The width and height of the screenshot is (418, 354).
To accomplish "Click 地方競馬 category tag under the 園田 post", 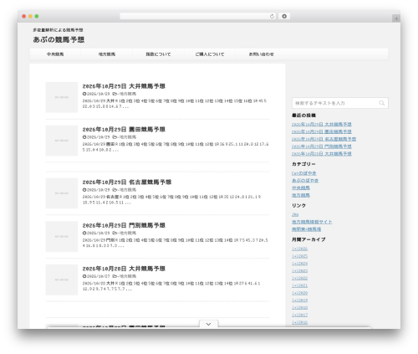I will [128, 137].
